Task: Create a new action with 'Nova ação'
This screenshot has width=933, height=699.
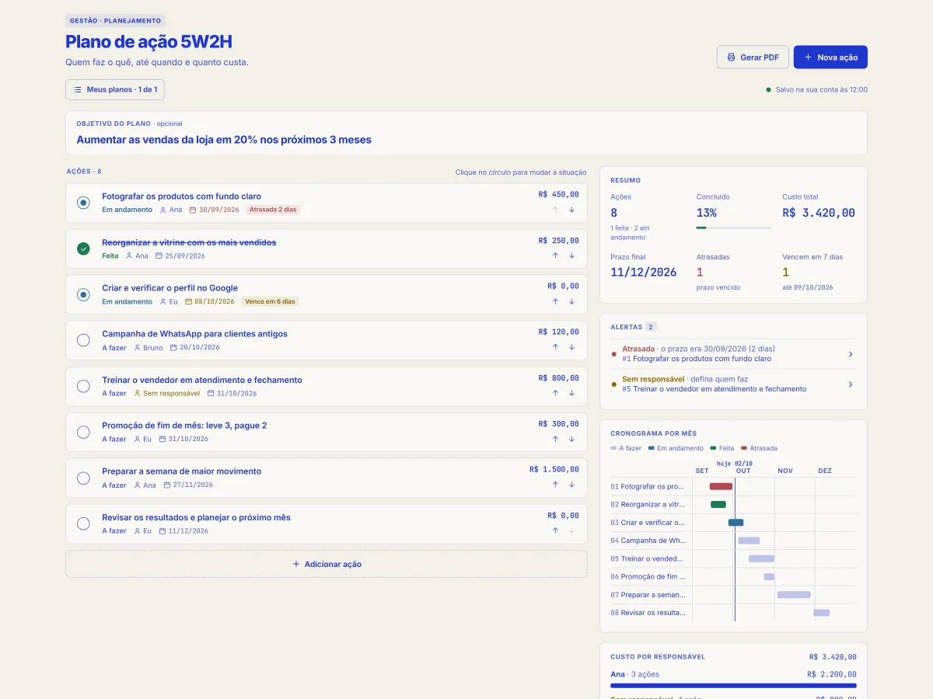Action: (830, 57)
